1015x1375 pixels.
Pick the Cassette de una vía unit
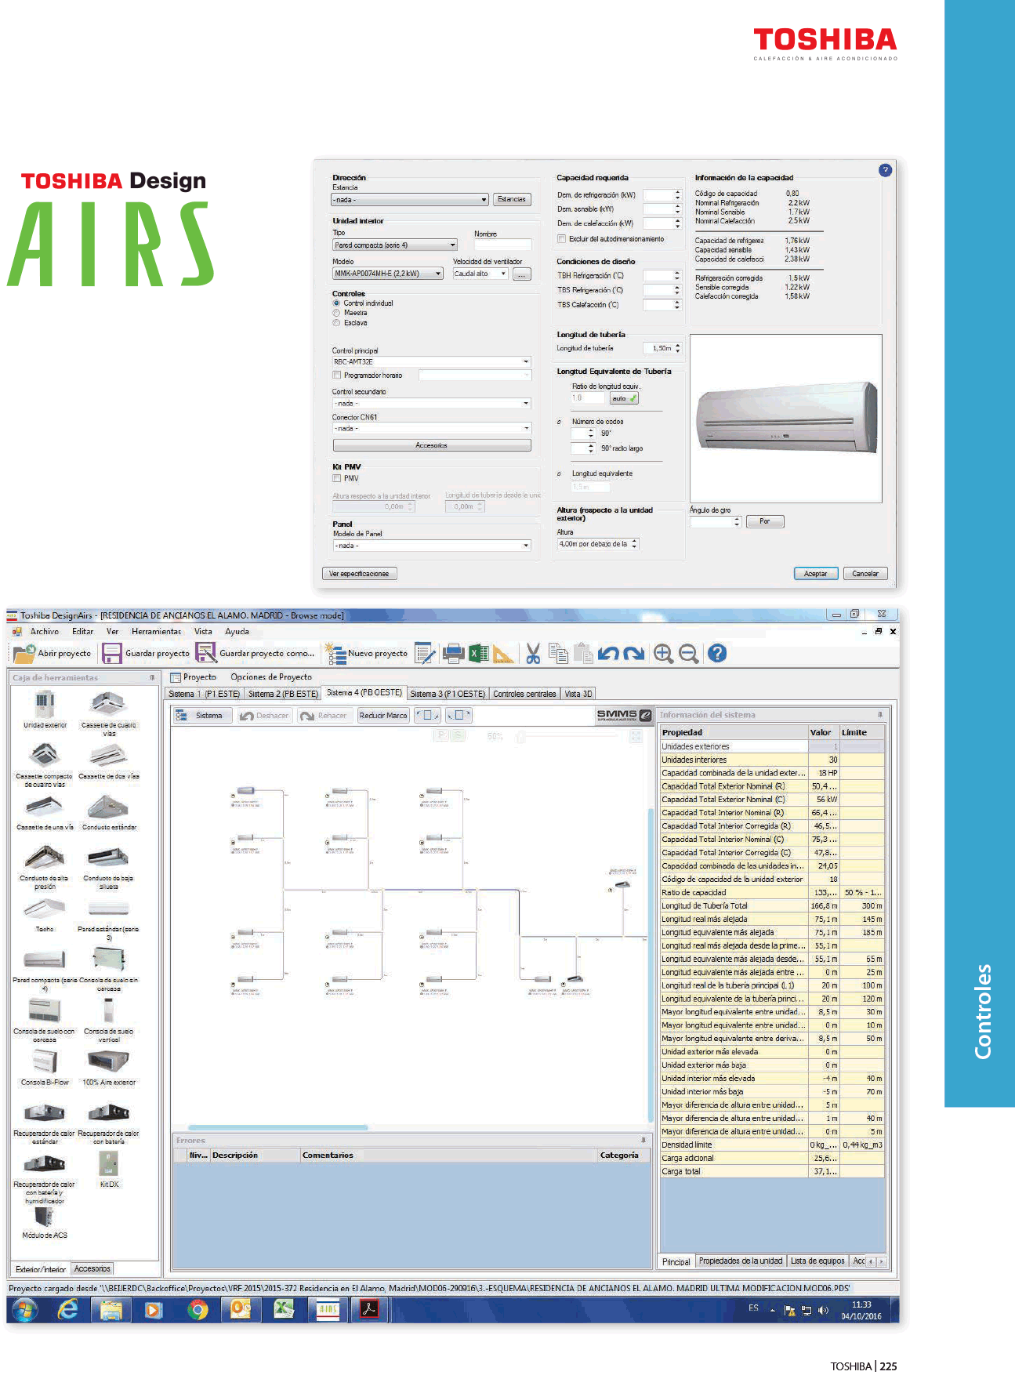coord(45,807)
